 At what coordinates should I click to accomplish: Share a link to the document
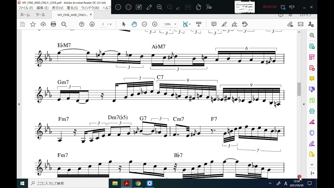pos(290,24)
